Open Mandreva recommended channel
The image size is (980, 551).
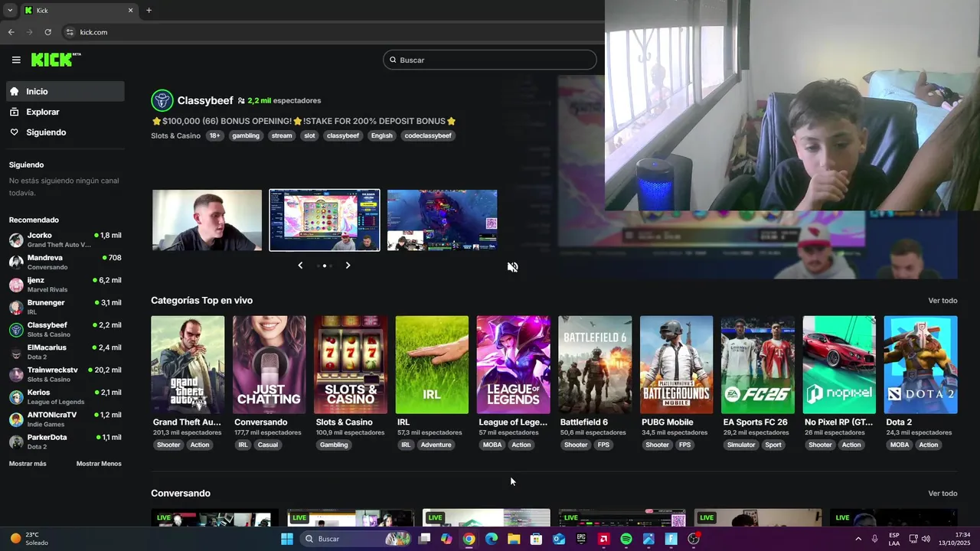click(65, 262)
